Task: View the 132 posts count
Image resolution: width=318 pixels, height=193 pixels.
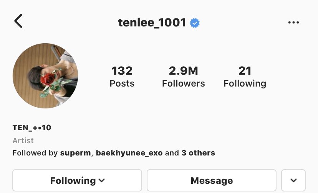Action: pos(122,76)
